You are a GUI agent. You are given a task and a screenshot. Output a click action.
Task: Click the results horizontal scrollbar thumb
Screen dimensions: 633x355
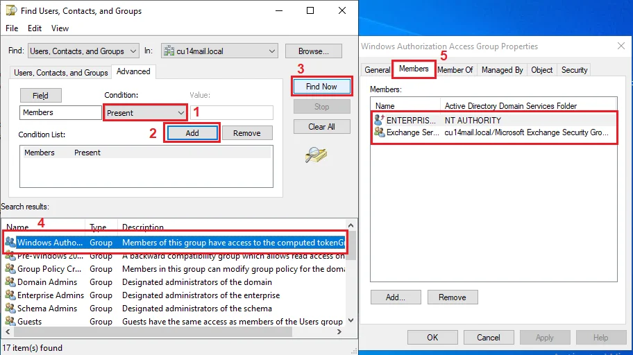click(x=153, y=331)
